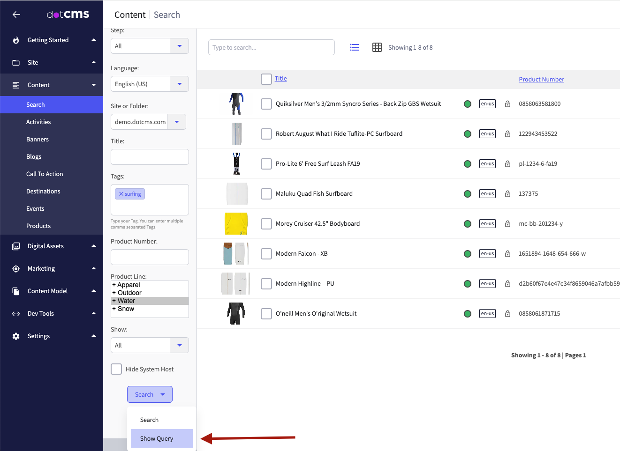Switch to card grid view icon

tap(377, 47)
